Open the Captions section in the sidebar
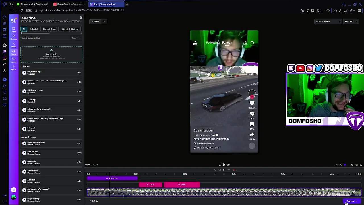The width and height of the screenshot is (364, 205). [x=13, y=60]
